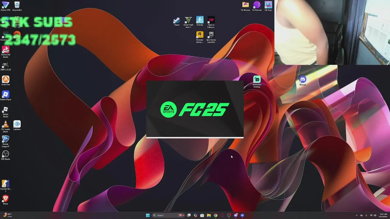390x219 pixels.
Task: Click the Brave browser desktop icon
Action: (5, 200)
